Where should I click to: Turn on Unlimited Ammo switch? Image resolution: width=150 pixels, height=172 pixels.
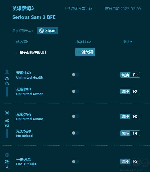pos(75,116)
